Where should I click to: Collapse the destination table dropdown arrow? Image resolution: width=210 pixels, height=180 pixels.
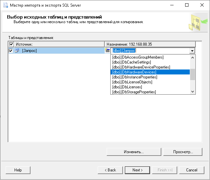point(192,51)
